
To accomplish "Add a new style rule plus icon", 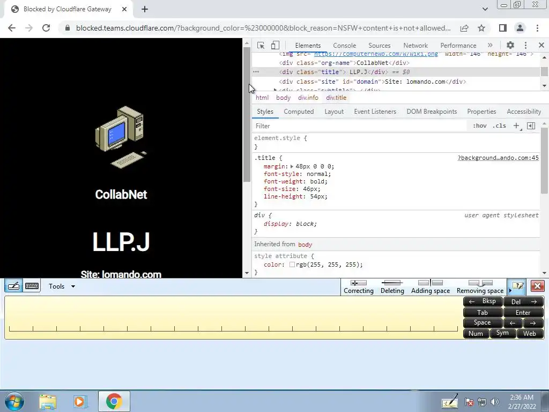I will coord(516,126).
